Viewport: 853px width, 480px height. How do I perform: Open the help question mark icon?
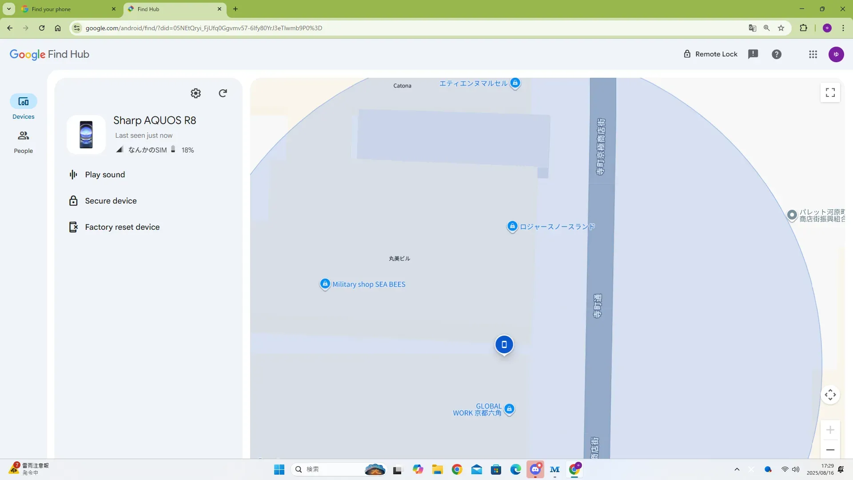(x=776, y=54)
